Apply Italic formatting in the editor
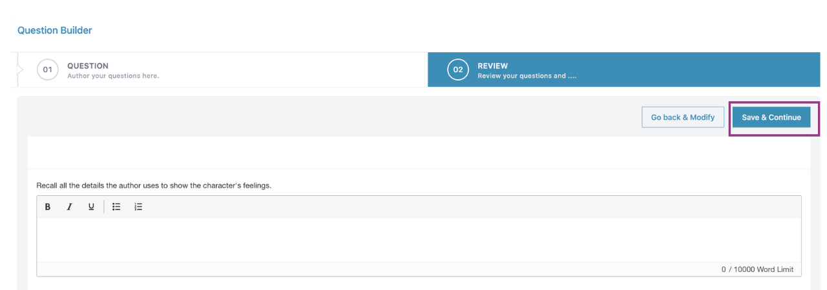This screenshot has height=290, width=827. [69, 207]
